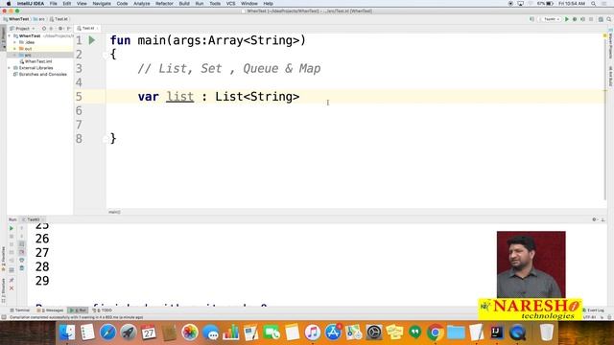Screen dimensions: 614x345
Task: Open Spotlight search in macOS menu bar
Action: pyautogui.click(x=594, y=4)
